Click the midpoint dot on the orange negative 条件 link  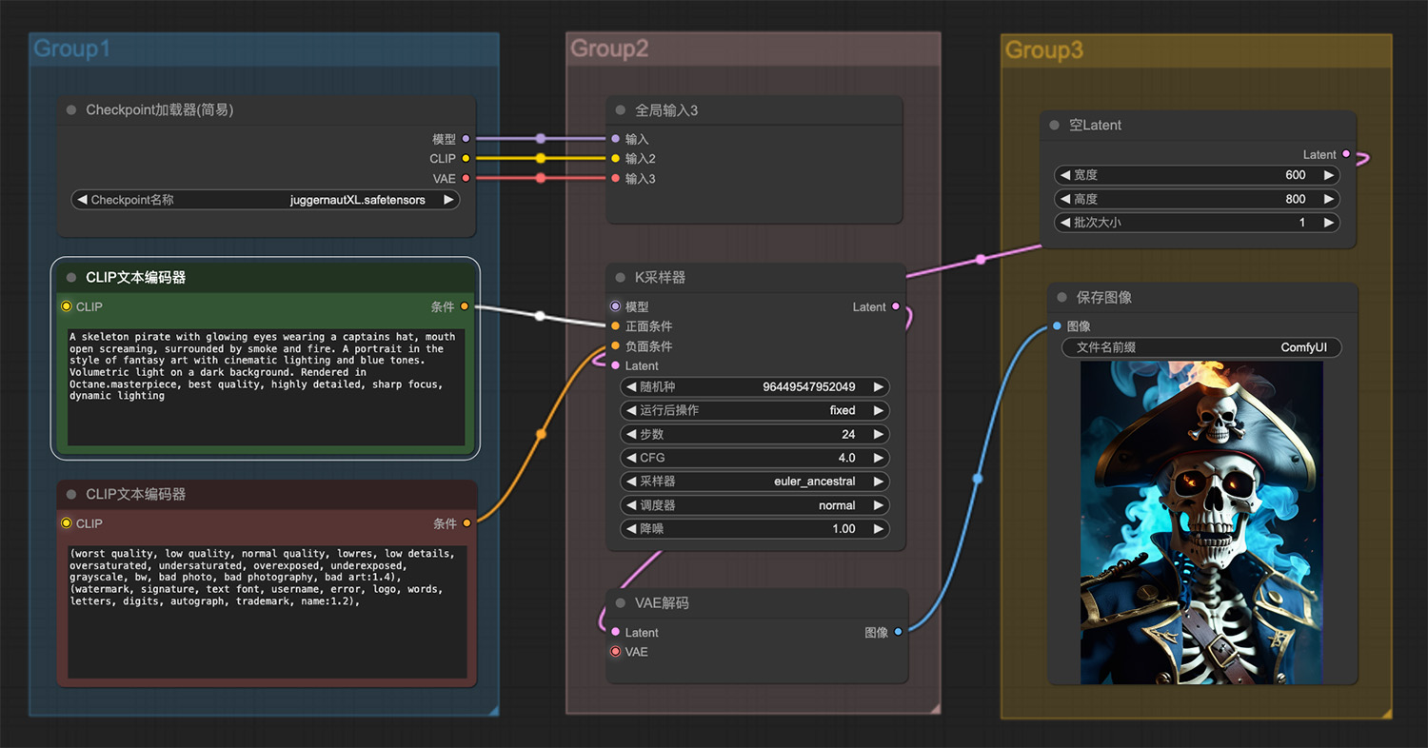(541, 434)
